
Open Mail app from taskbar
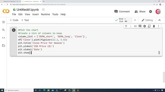tap(53, 90)
